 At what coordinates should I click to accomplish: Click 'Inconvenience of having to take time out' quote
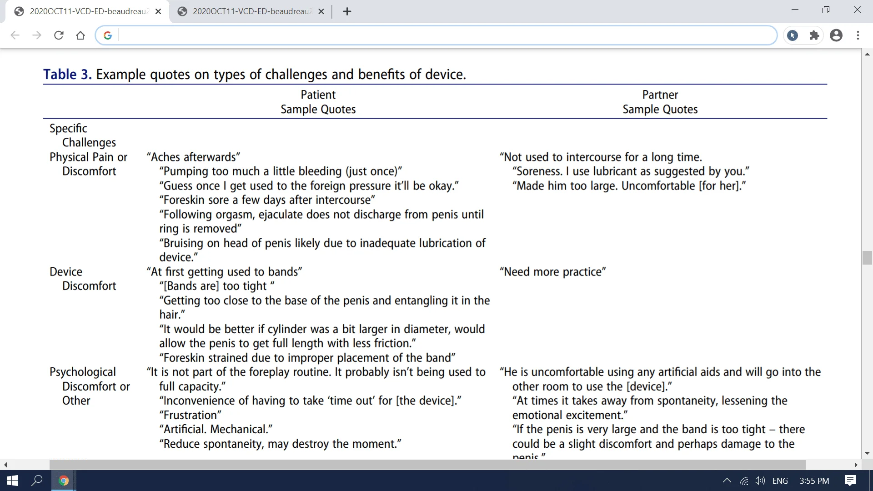311,401
